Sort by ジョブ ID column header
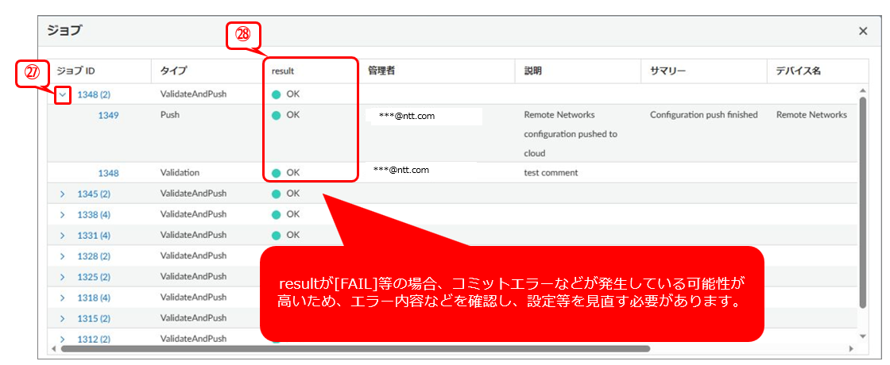Viewport: 890px width, 365px height. click(75, 71)
